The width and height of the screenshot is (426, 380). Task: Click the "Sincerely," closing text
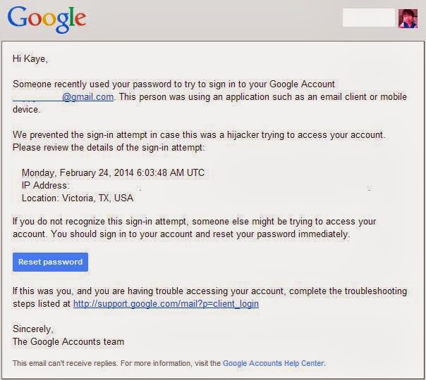pyautogui.click(x=33, y=329)
